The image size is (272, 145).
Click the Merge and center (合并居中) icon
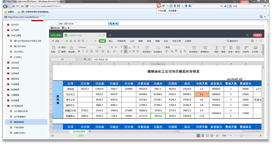pyautogui.click(x=147, y=48)
